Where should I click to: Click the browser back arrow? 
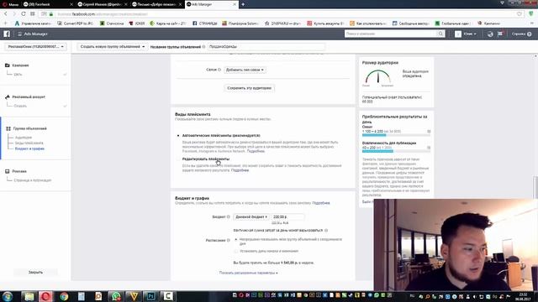click(x=6, y=14)
